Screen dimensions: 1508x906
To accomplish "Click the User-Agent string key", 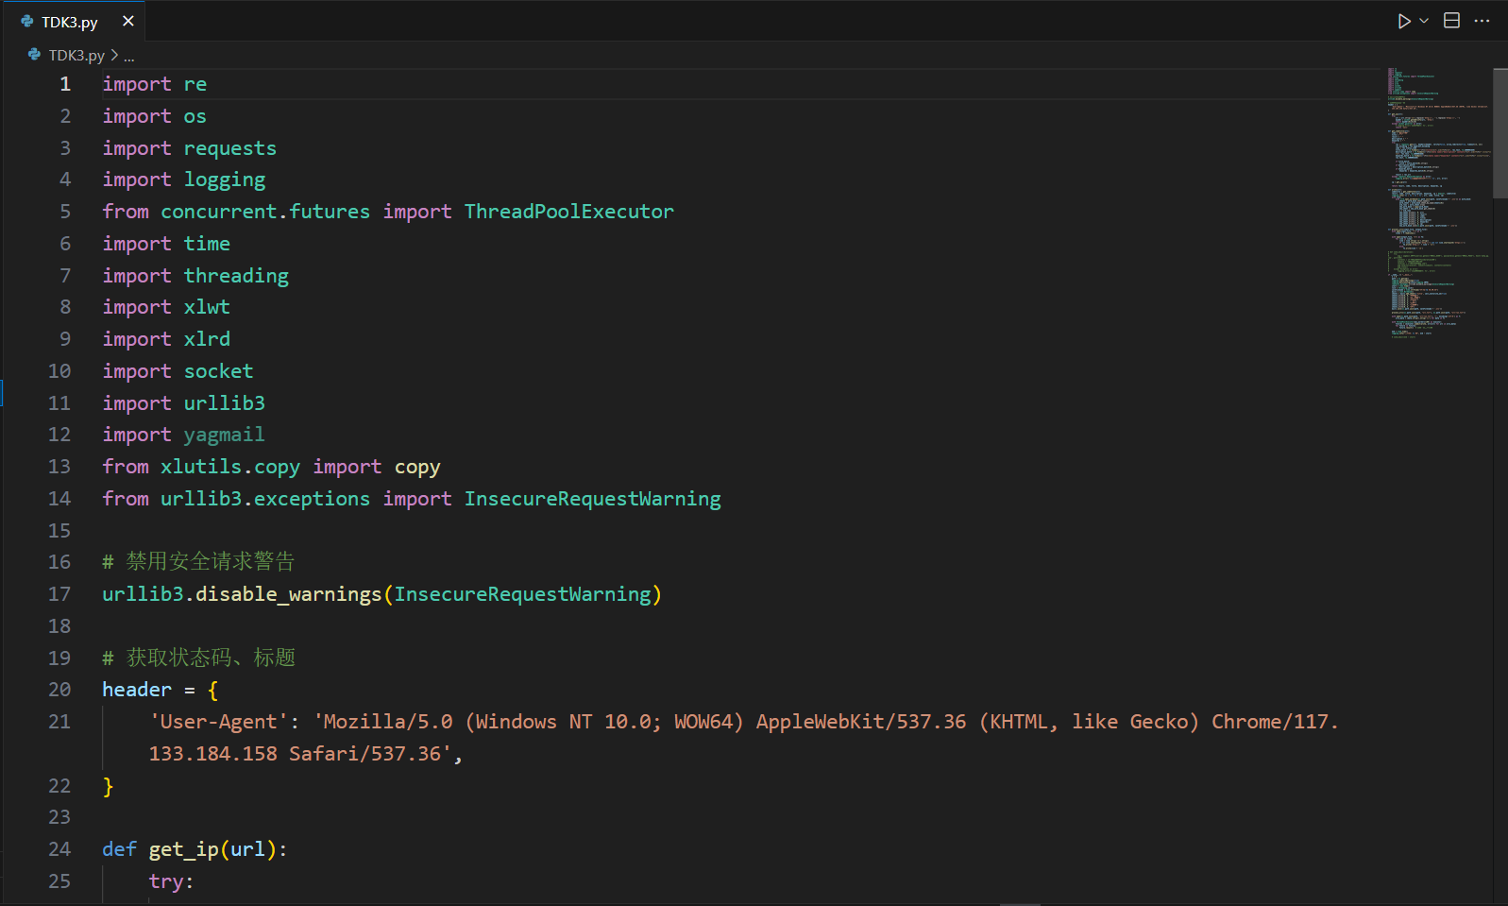I will [218, 722].
